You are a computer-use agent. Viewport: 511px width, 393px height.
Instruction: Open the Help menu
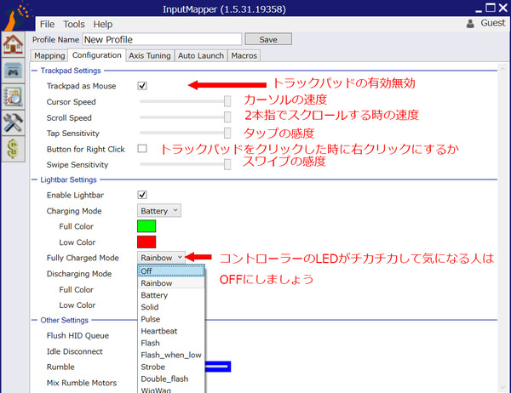103,24
